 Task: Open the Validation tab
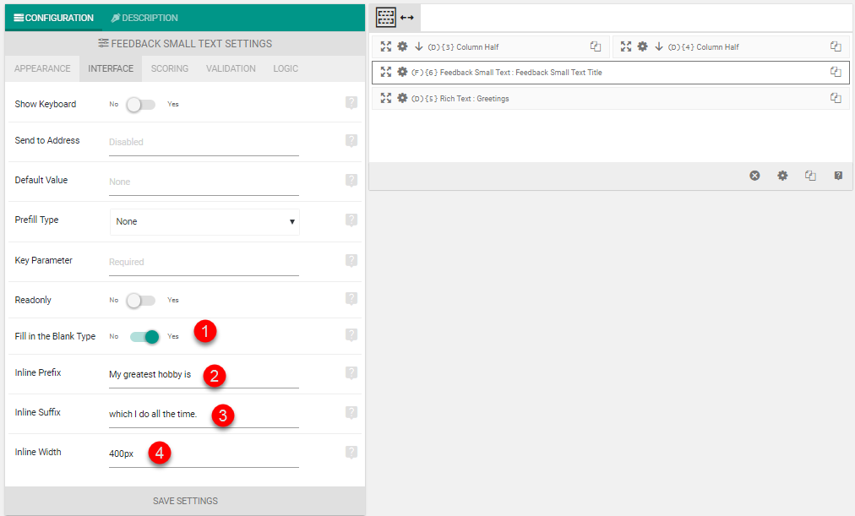(231, 68)
